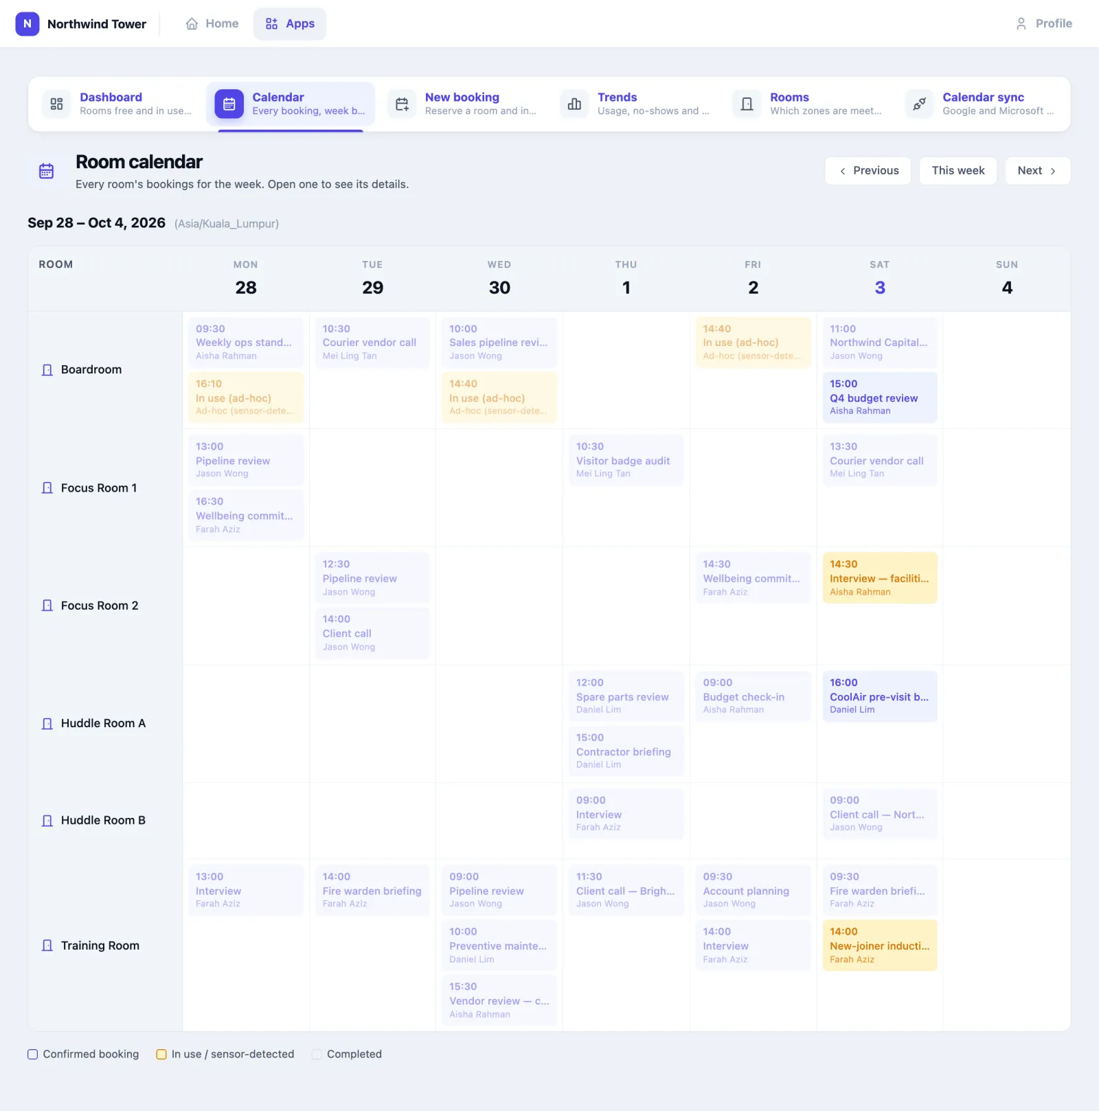Open the Home link in top bar
This screenshot has width=1099, height=1111.
coord(212,23)
